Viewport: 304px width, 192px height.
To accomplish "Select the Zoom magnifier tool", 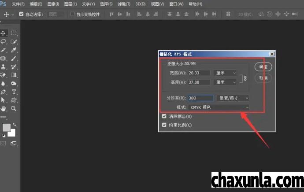I will pos(14,108).
